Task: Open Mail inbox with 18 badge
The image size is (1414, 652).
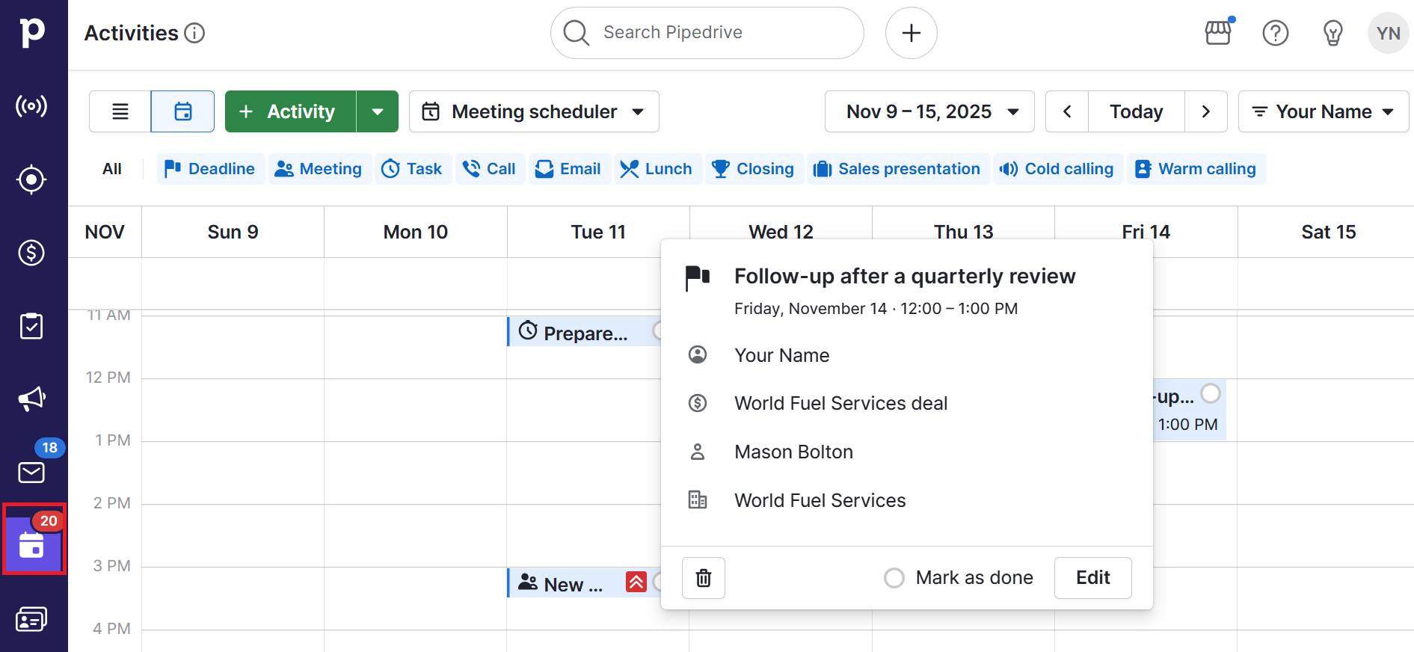Action: coord(31,472)
